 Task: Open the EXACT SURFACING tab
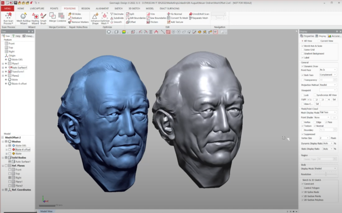(170, 8)
